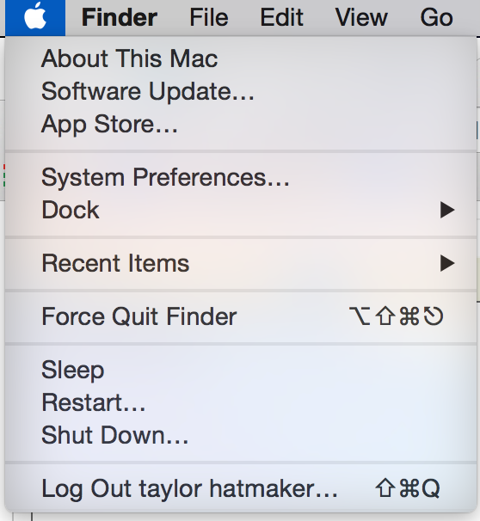Click the Force Quit shortcut symbols
Viewport: 480px width, 521px height.
point(396,316)
